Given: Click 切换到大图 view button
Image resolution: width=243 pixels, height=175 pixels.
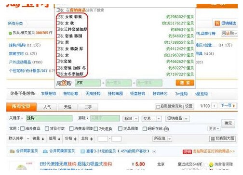Looking at the screenshot, I should [223, 139].
